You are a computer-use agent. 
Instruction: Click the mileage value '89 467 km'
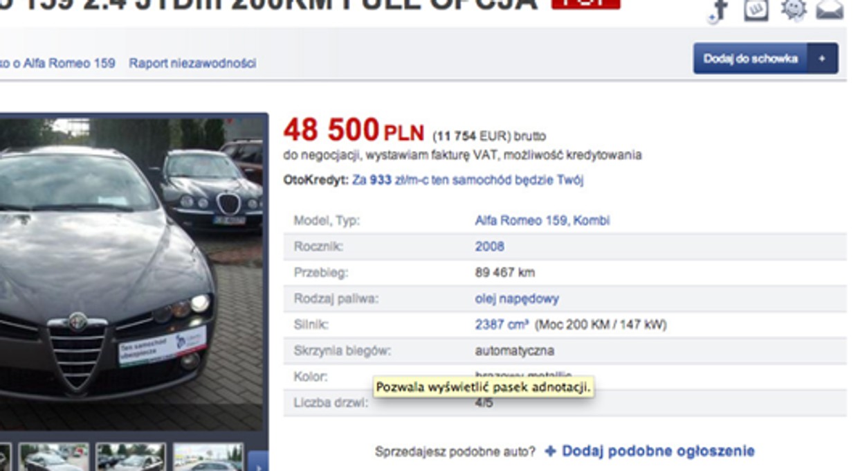[504, 273]
